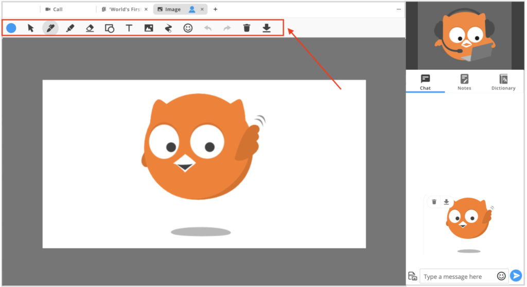
Task: Open the Notes panel tab
Action: pos(464,82)
